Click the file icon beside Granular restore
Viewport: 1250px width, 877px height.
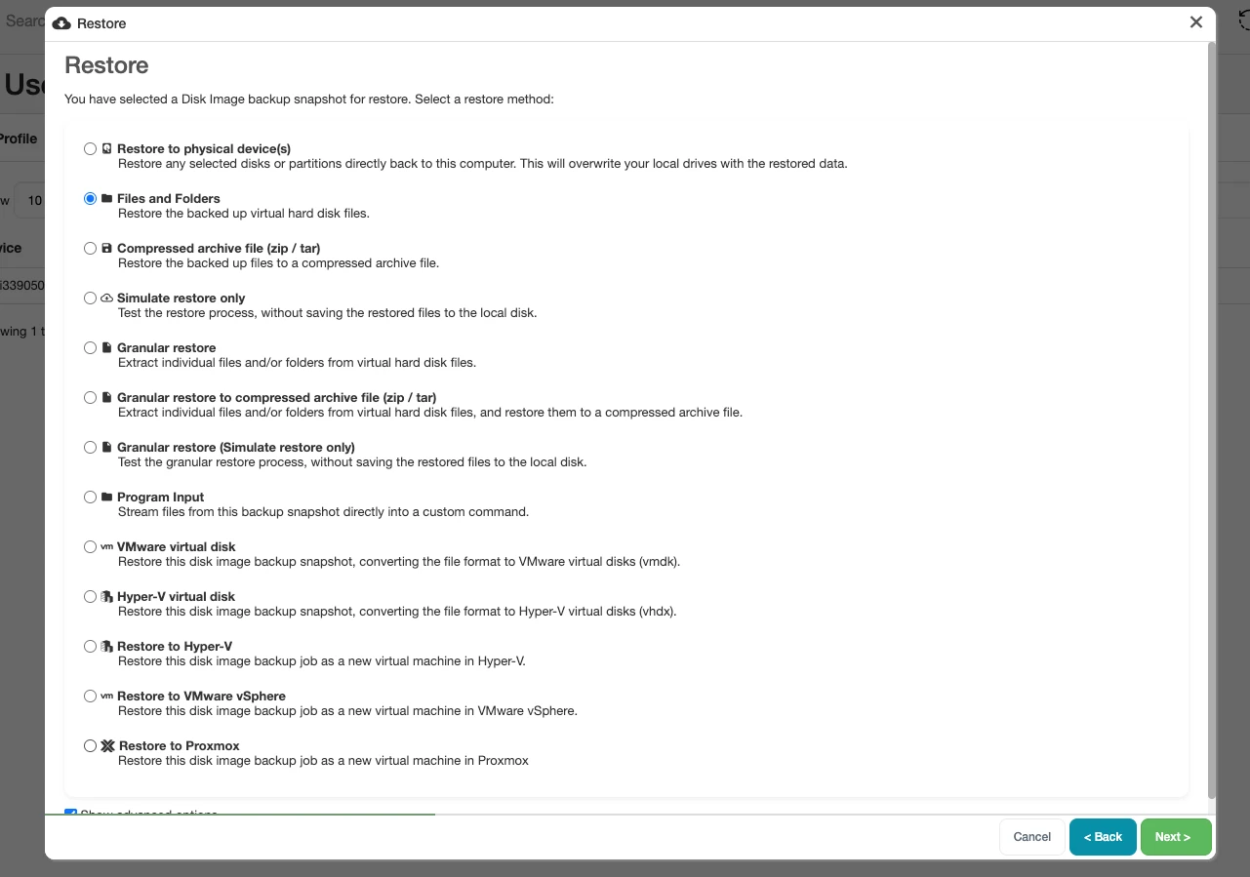pos(106,347)
